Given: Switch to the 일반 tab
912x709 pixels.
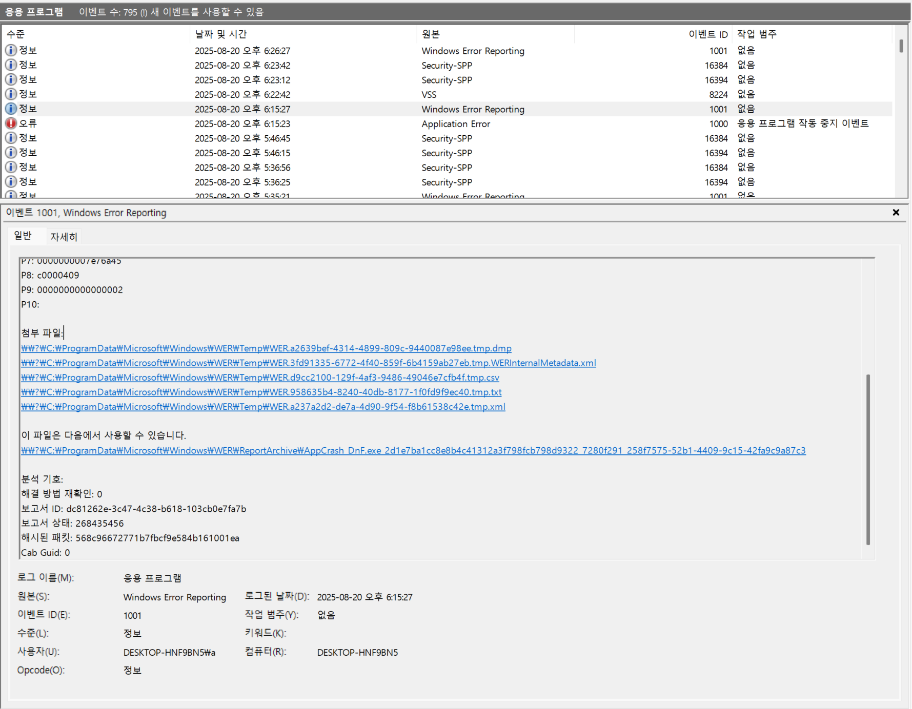Looking at the screenshot, I should [x=23, y=236].
